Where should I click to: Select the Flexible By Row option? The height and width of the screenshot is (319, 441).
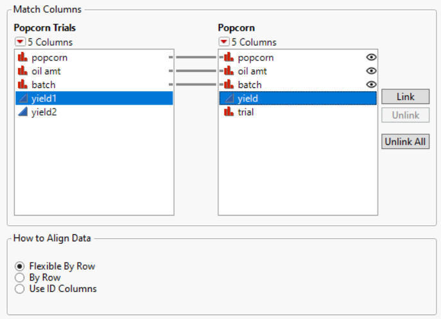[21, 266]
